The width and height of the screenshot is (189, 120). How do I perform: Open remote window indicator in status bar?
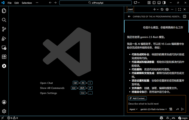[x=2, y=118]
